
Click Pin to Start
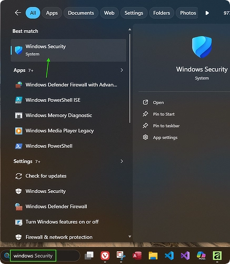pos(158,114)
